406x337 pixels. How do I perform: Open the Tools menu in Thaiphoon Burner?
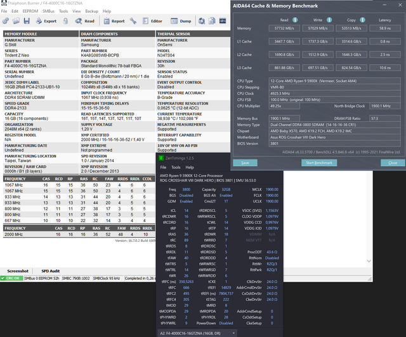pyautogui.click(x=63, y=11)
